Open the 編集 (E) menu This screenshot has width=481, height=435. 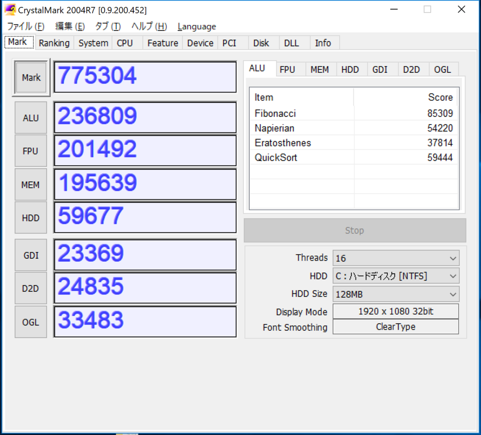[70, 26]
